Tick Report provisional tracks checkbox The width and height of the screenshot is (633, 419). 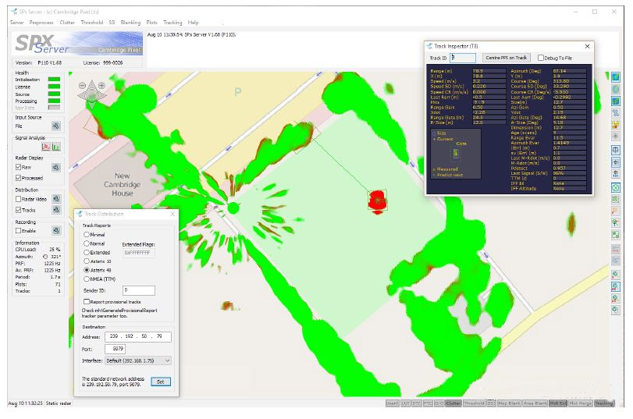click(x=87, y=300)
